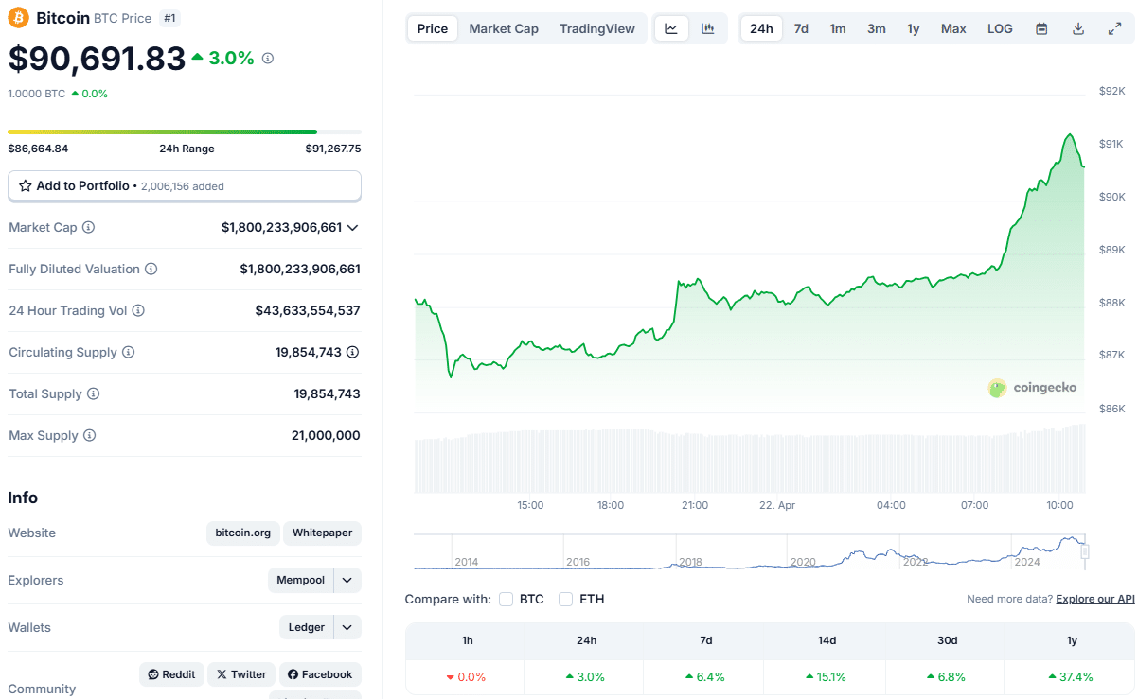1138x699 pixels.
Task: Select the 7d time range
Action: click(x=801, y=28)
